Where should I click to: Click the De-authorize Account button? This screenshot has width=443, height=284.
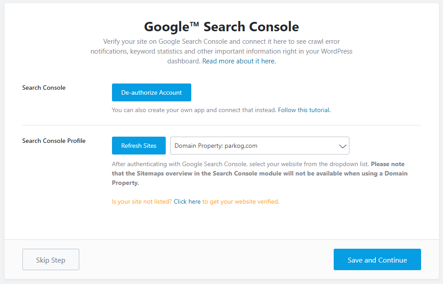coord(151,92)
